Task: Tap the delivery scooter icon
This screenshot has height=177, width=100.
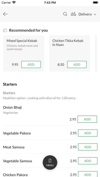Action: click(x=73, y=14)
